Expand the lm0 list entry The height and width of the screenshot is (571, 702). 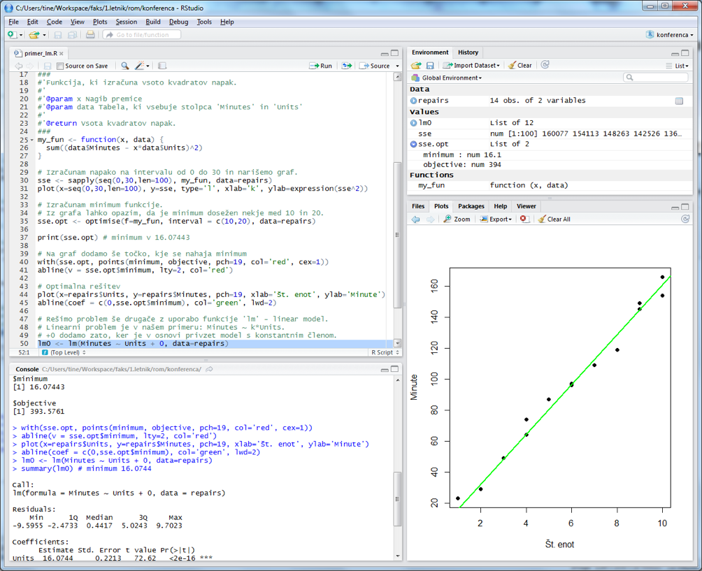[x=414, y=123]
